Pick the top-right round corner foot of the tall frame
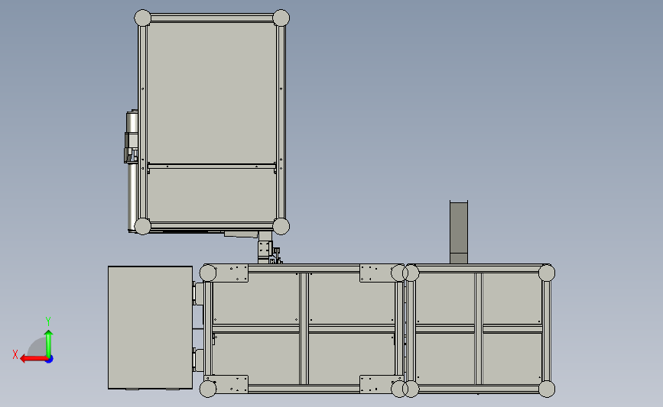The height and width of the screenshot is (407, 663). 281,18
